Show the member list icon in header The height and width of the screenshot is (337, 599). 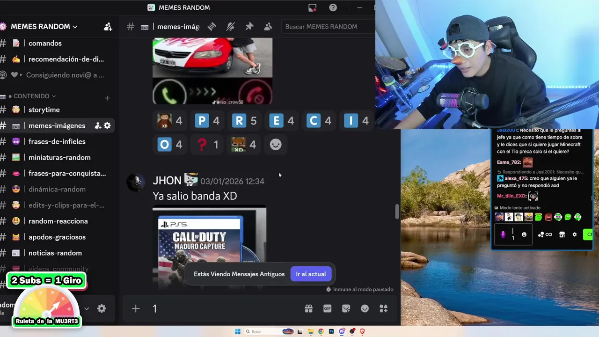268,27
